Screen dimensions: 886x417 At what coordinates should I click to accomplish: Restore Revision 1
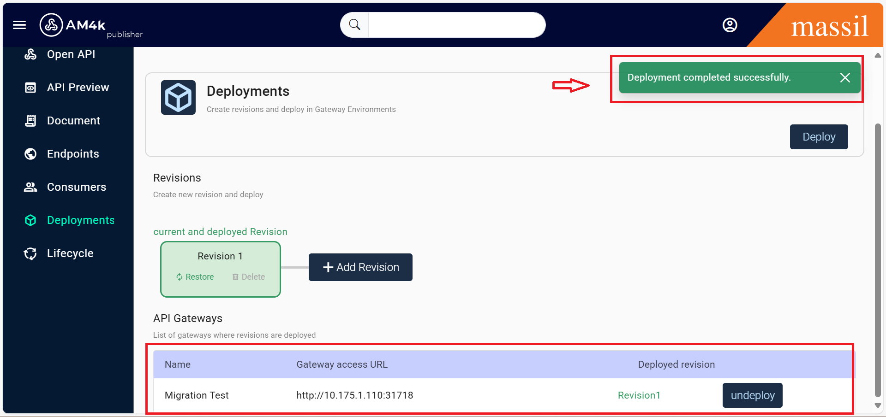(195, 277)
